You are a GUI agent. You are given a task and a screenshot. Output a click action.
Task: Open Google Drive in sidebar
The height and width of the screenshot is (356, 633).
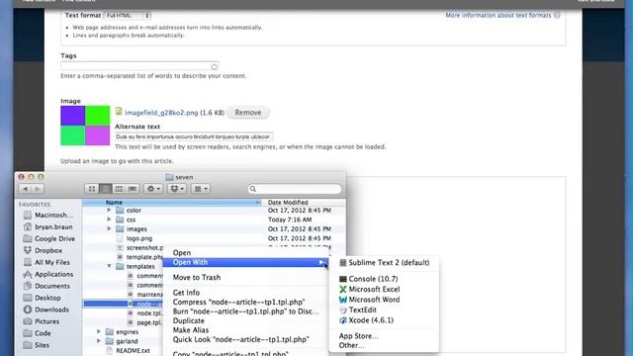click(x=49, y=238)
